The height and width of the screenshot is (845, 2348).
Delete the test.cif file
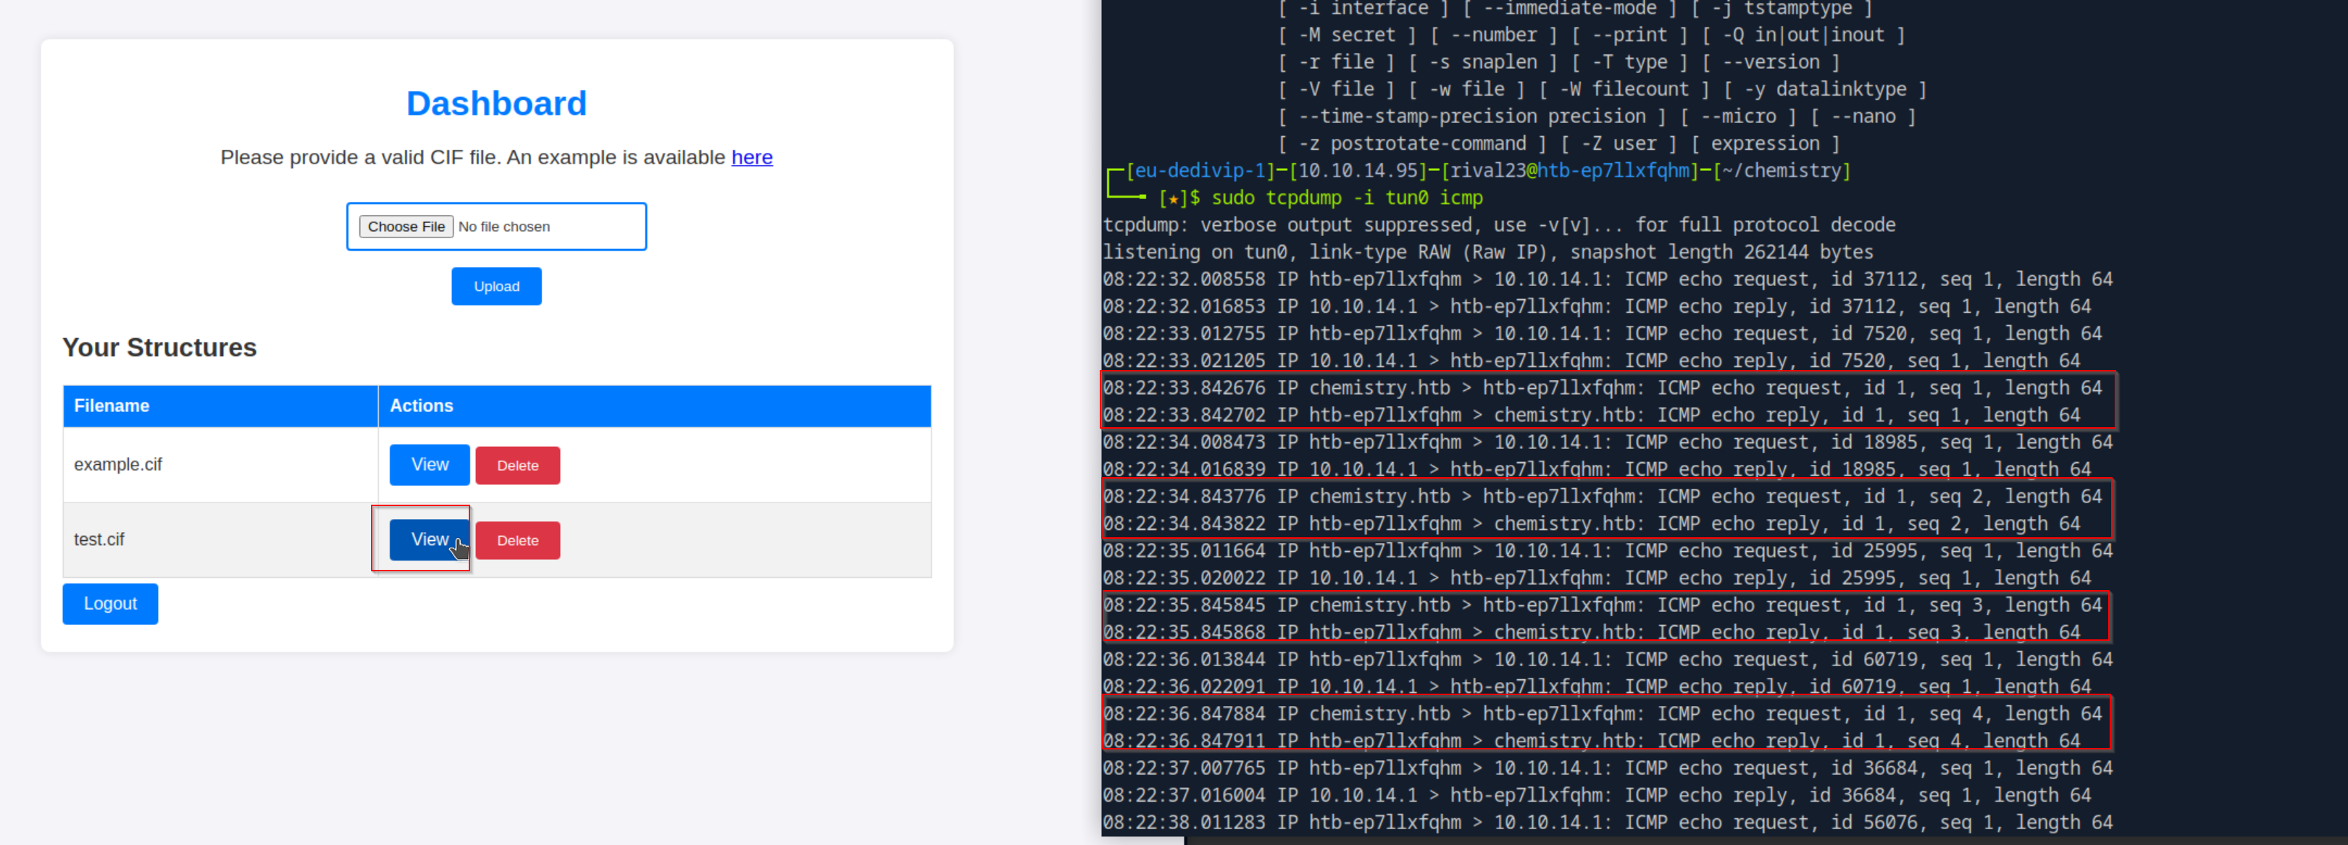[517, 541]
